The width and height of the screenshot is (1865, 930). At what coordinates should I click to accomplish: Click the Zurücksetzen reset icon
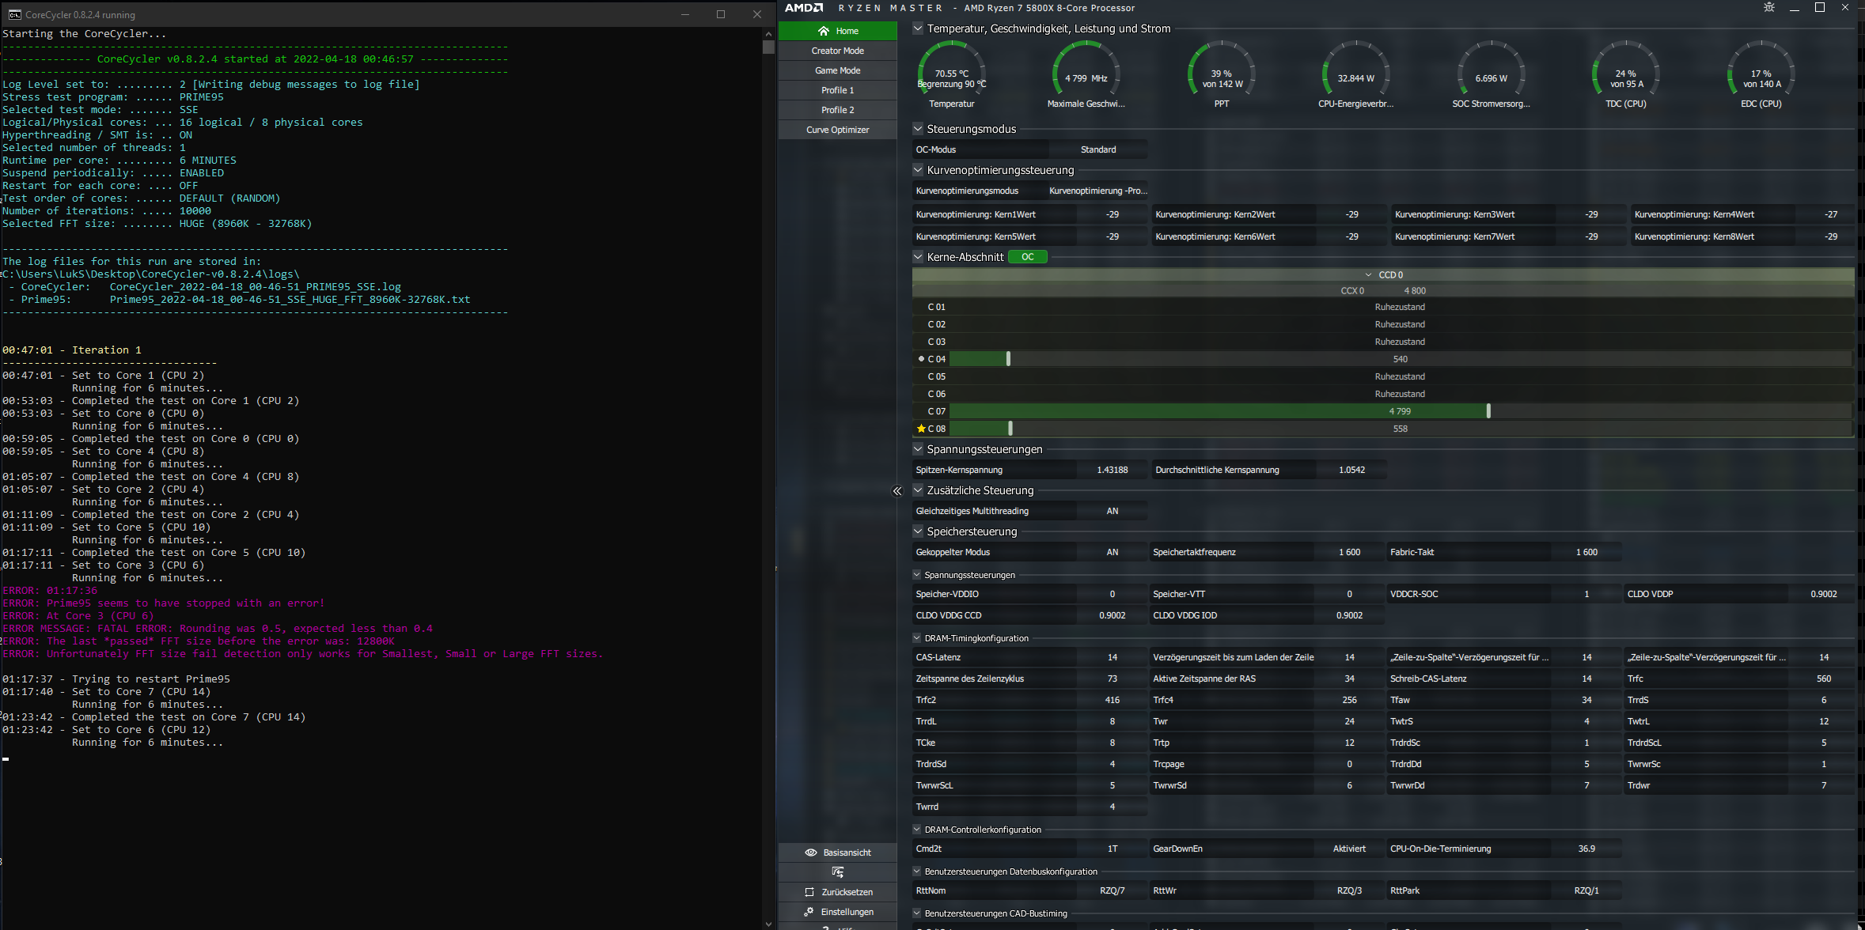pyautogui.click(x=809, y=892)
